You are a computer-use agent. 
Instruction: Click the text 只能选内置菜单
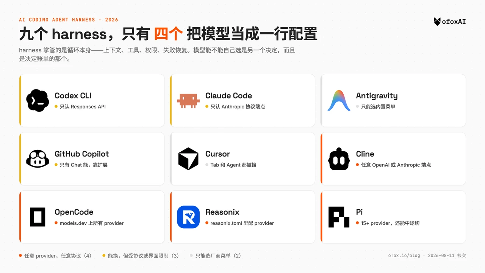click(x=378, y=107)
